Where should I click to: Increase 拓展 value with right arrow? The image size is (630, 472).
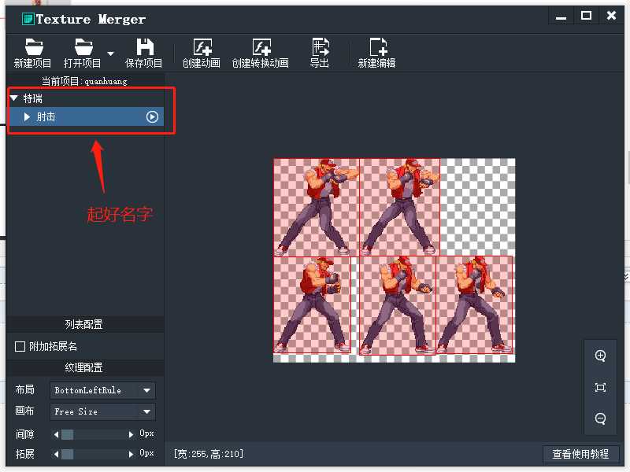[x=131, y=454]
